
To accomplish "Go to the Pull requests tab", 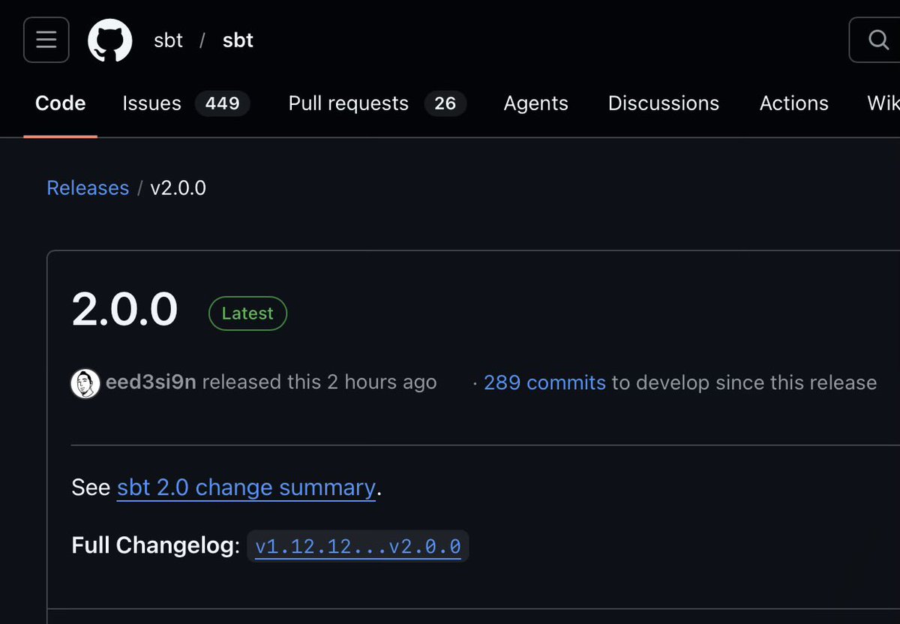I will (349, 103).
